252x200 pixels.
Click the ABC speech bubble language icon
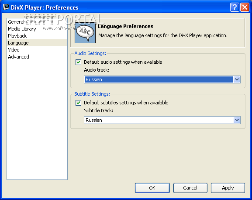[x=85, y=33]
